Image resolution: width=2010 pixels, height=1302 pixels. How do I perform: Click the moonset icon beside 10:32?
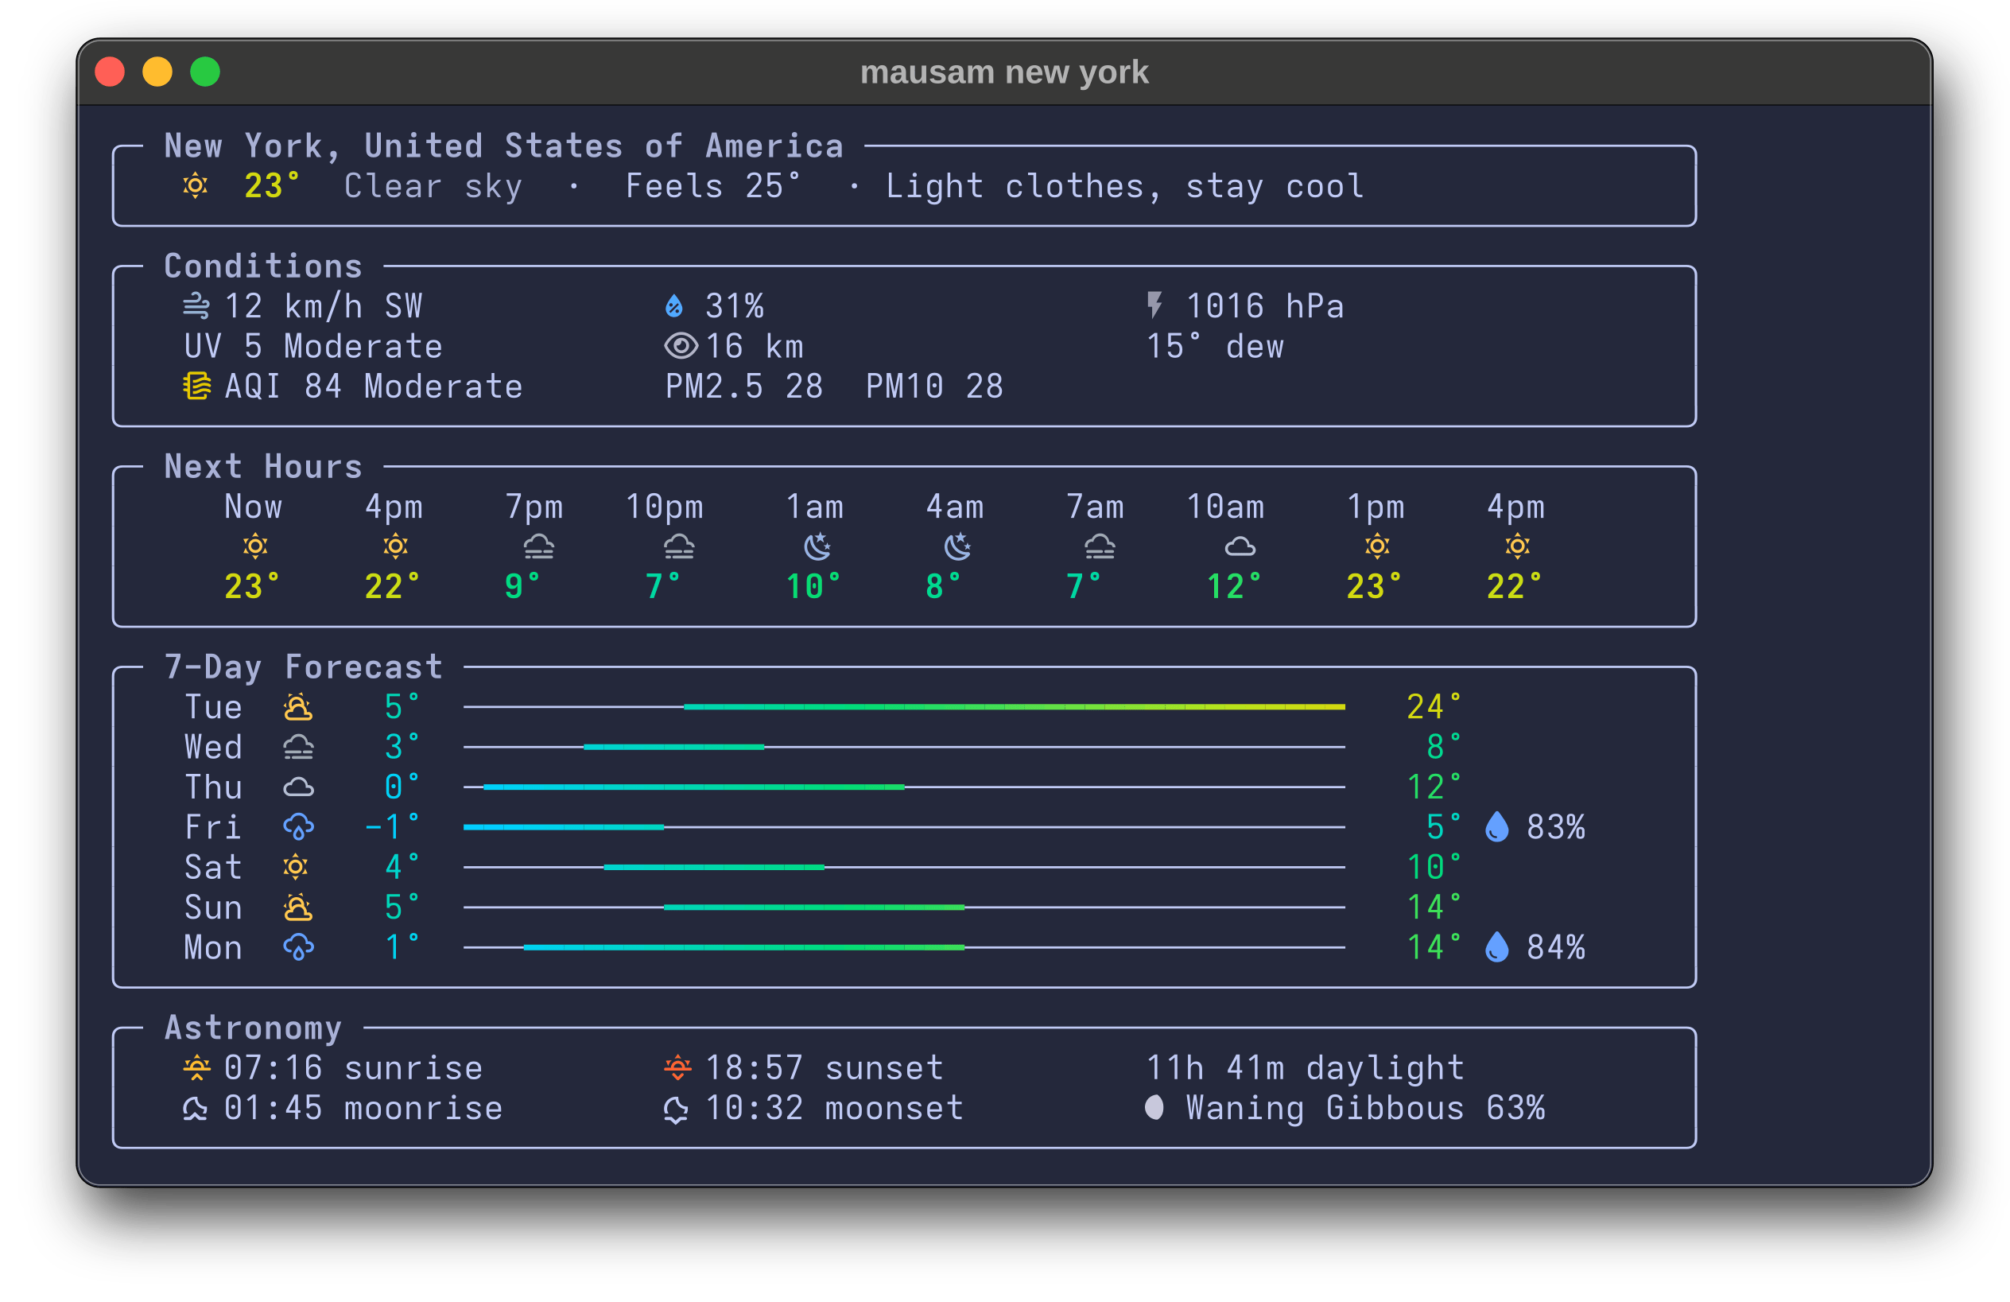[676, 1109]
